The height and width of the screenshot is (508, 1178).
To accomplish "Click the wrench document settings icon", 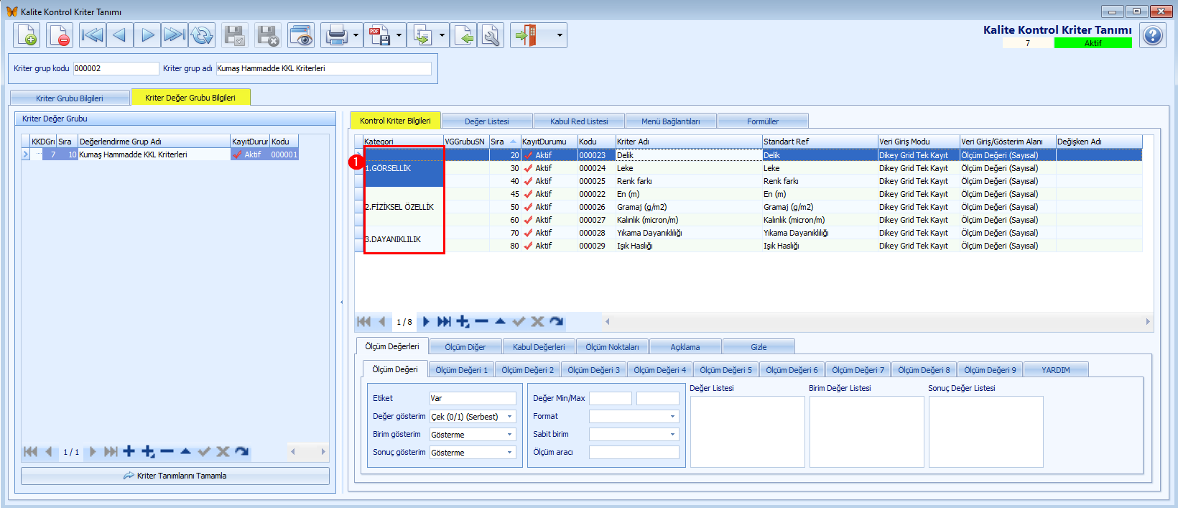I will coord(491,35).
